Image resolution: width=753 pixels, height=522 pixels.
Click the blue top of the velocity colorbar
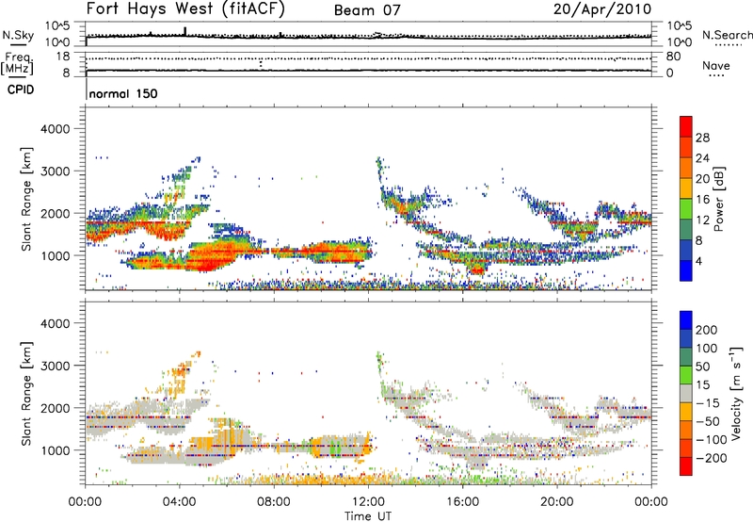coord(686,320)
